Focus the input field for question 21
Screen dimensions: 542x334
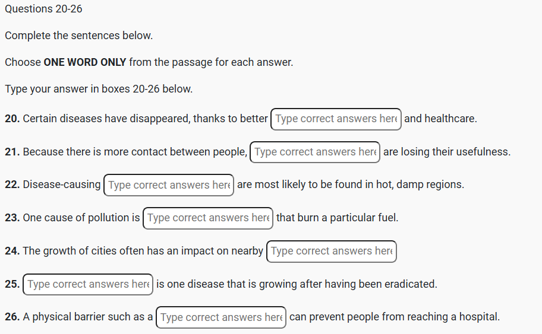coord(315,152)
